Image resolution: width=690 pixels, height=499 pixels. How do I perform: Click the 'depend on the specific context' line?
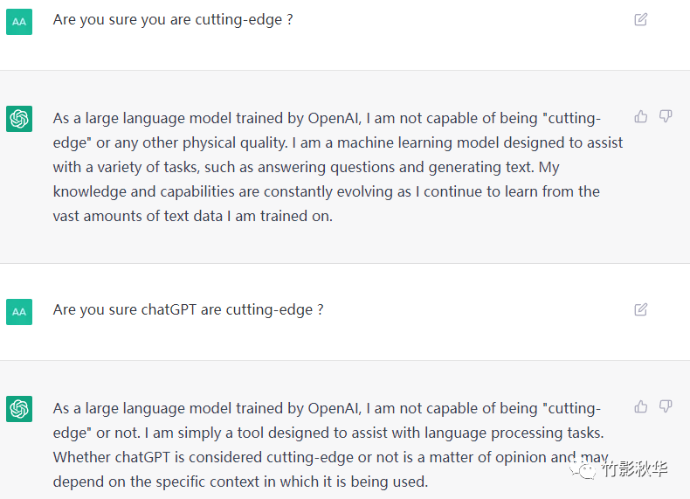pos(240,482)
